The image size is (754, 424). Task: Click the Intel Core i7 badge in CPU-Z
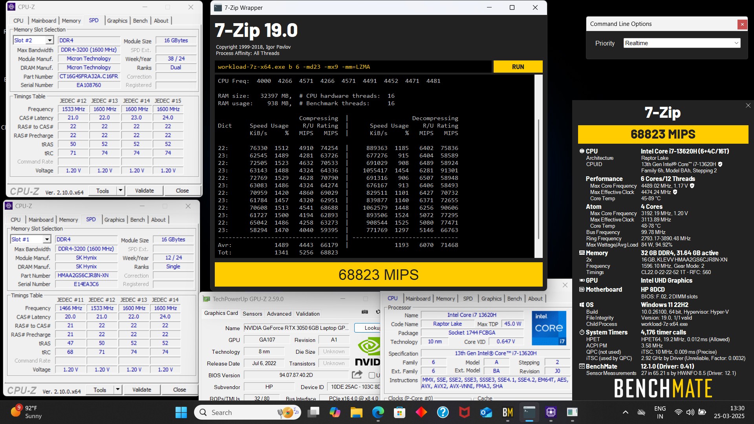coord(549,328)
